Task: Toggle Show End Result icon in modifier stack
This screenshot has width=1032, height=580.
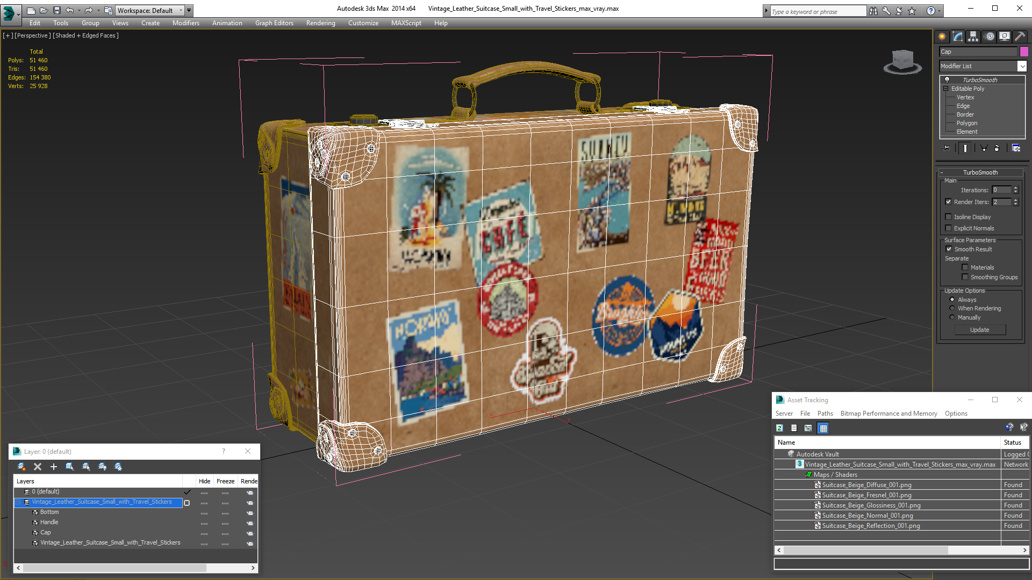Action: coord(965,148)
